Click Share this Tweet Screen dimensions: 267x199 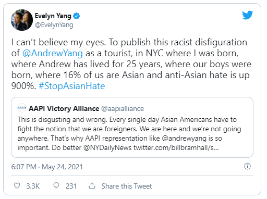pos(127,186)
